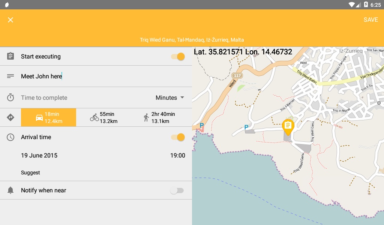The image size is (384, 225).
Task: Click the notes lines icon beside Meet John here
Action: pyautogui.click(x=10, y=76)
